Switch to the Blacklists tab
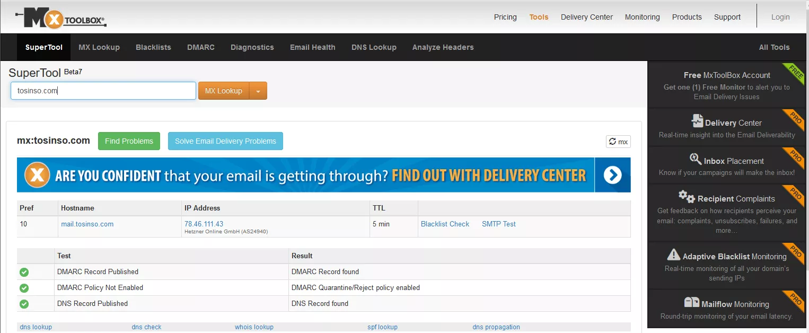Viewport: 809px width, 333px height. 153,47
